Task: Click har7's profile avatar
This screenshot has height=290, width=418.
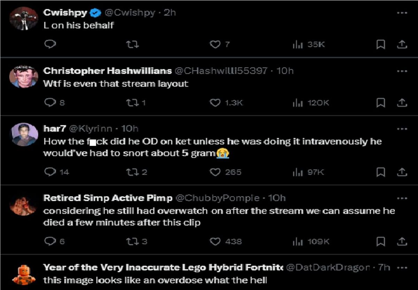Action: pos(24,134)
